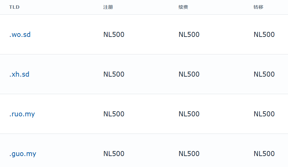Select .ruo.my registration price NL500
Viewport: 288px width, 167px height.
tap(114, 114)
